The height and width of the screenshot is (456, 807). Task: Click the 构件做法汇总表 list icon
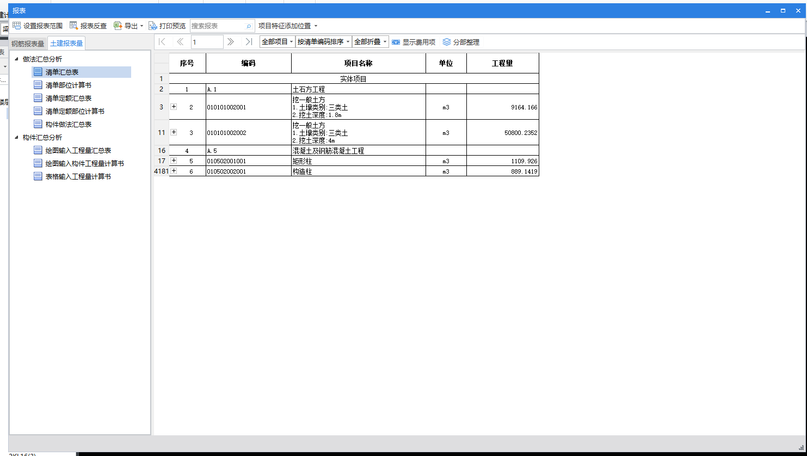[x=38, y=124]
